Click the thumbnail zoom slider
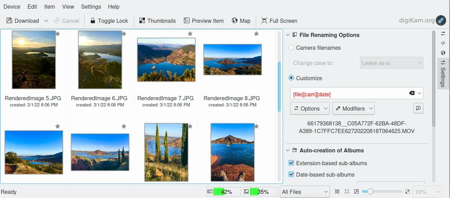Screen dimensions: 450x198 [382, 191]
